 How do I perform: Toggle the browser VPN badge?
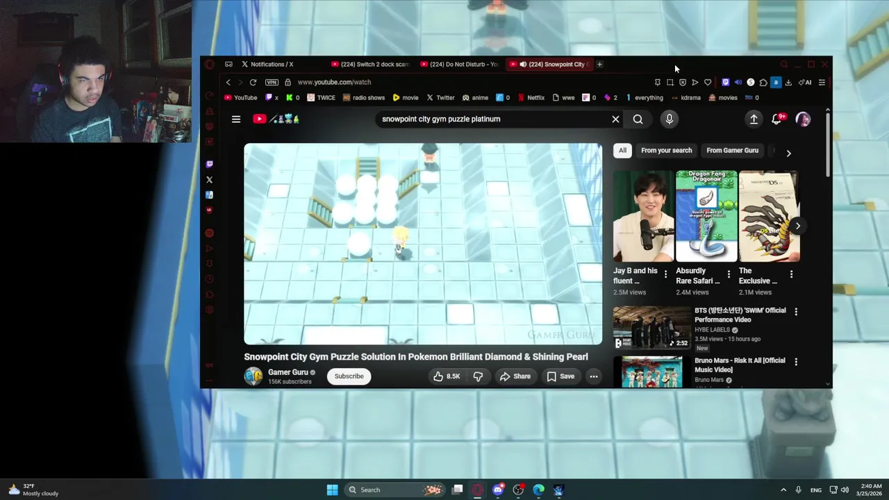click(x=272, y=83)
